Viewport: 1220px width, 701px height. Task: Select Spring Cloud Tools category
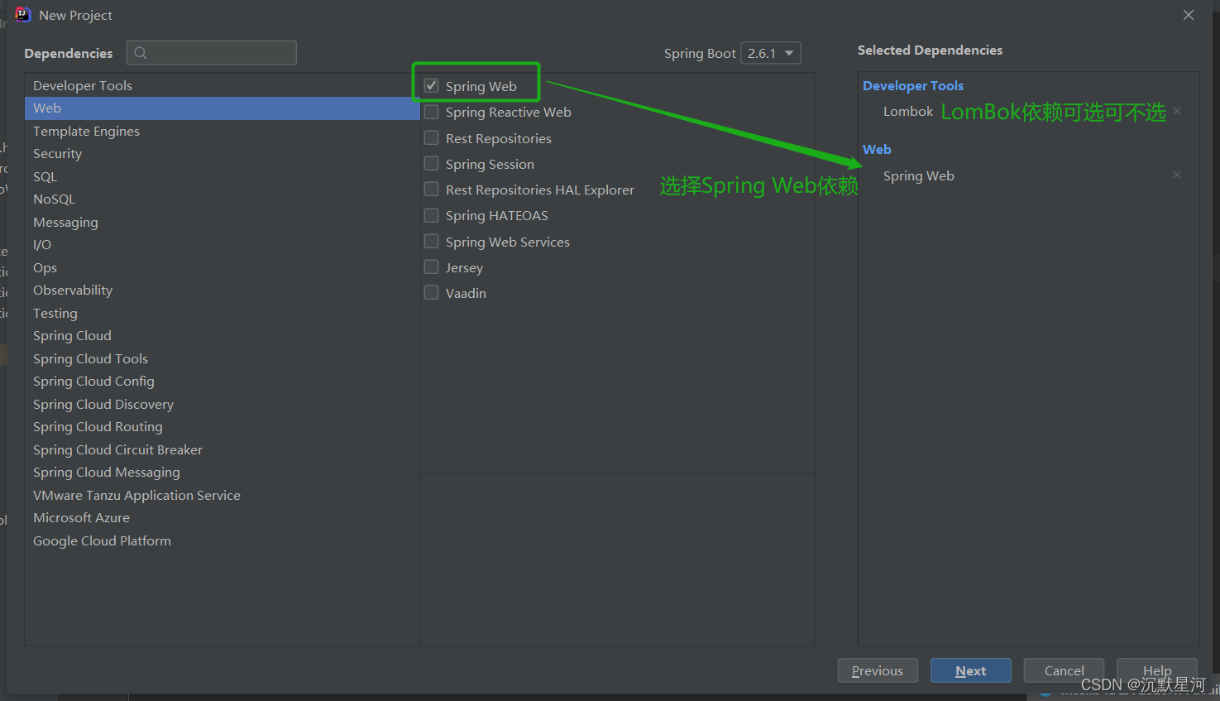tap(222, 358)
